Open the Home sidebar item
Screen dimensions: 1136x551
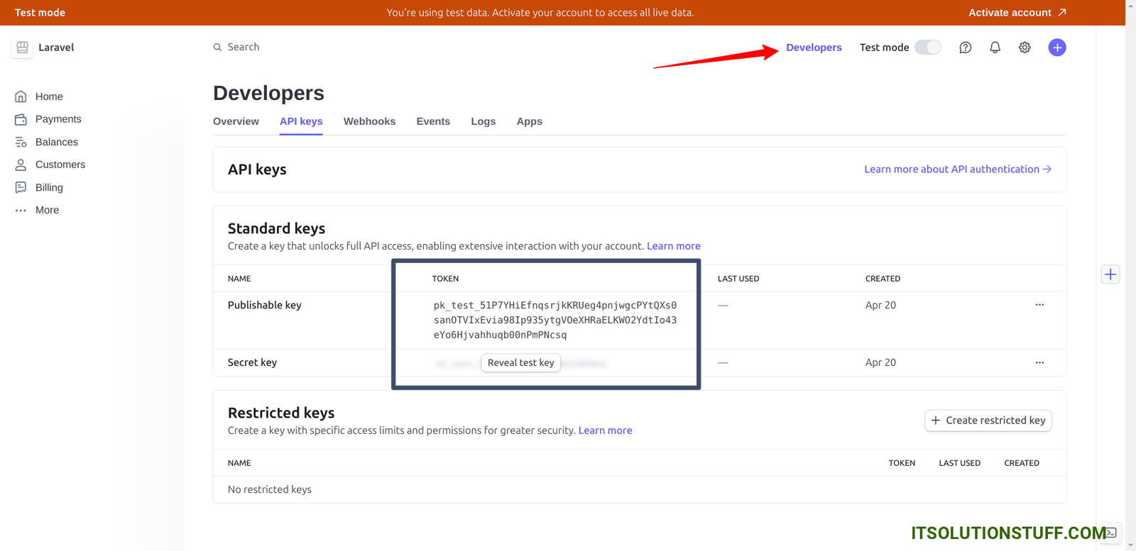point(48,96)
